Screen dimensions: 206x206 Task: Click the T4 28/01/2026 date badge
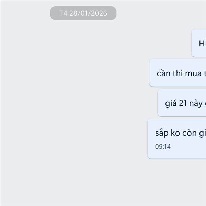pos(83,13)
